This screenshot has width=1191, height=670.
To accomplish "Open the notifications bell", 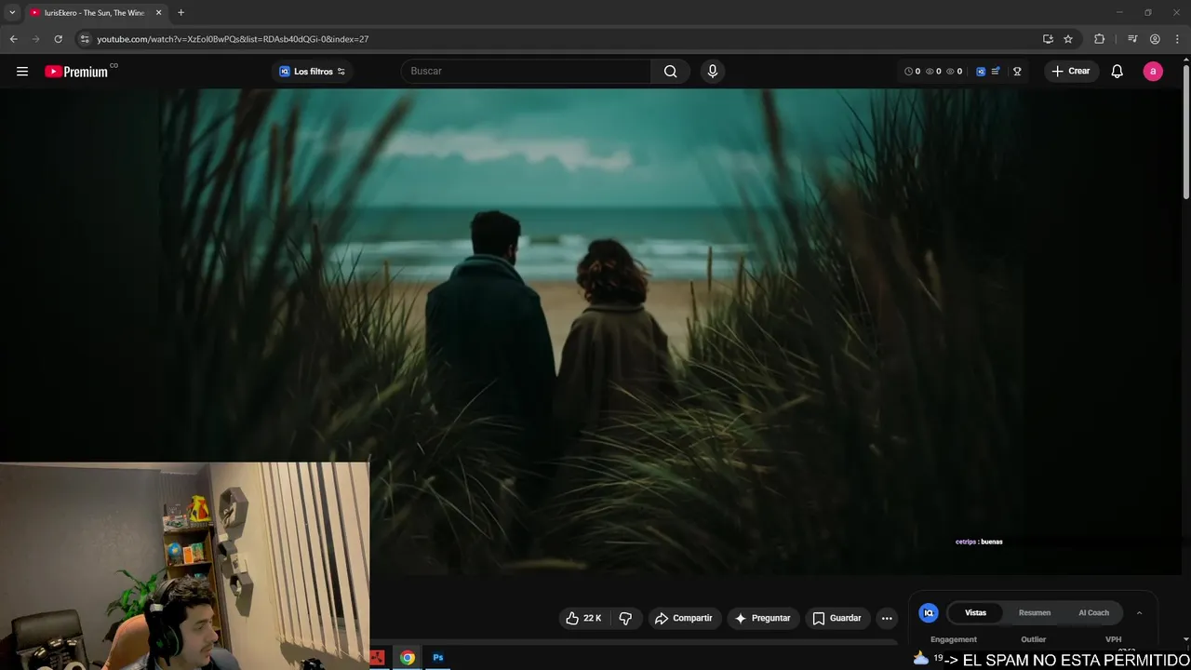I will coord(1117,72).
